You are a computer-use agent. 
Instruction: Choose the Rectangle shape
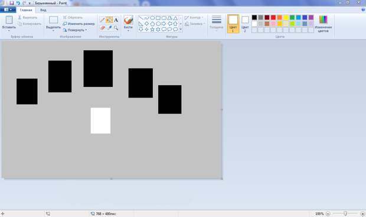(x=158, y=18)
